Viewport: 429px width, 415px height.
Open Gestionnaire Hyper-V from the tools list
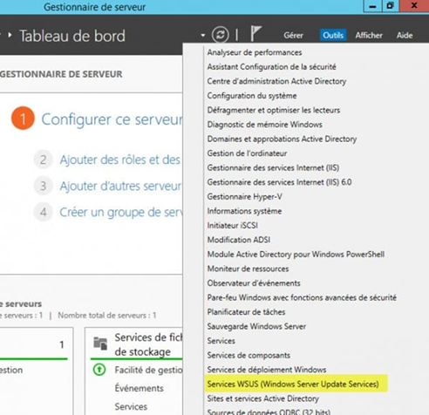244,197
